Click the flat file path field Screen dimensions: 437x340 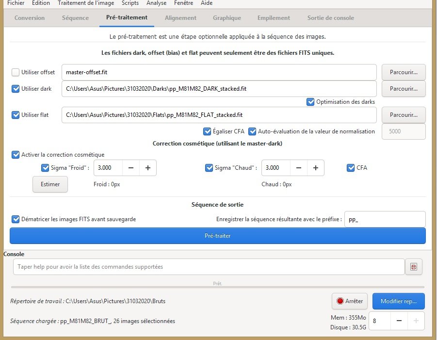click(x=219, y=115)
